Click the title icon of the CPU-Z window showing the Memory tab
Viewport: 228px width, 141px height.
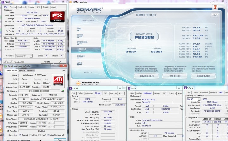click(70, 88)
